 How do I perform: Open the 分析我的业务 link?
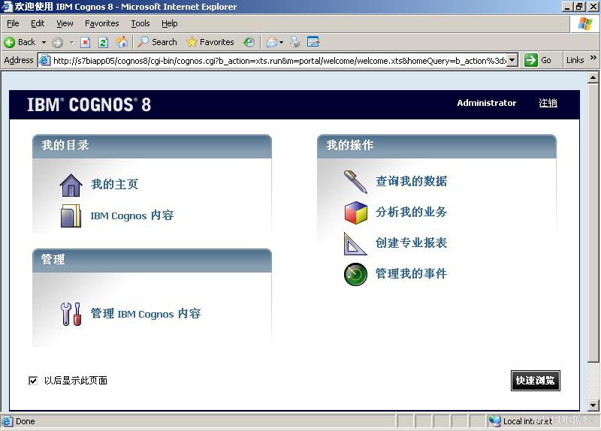(411, 212)
